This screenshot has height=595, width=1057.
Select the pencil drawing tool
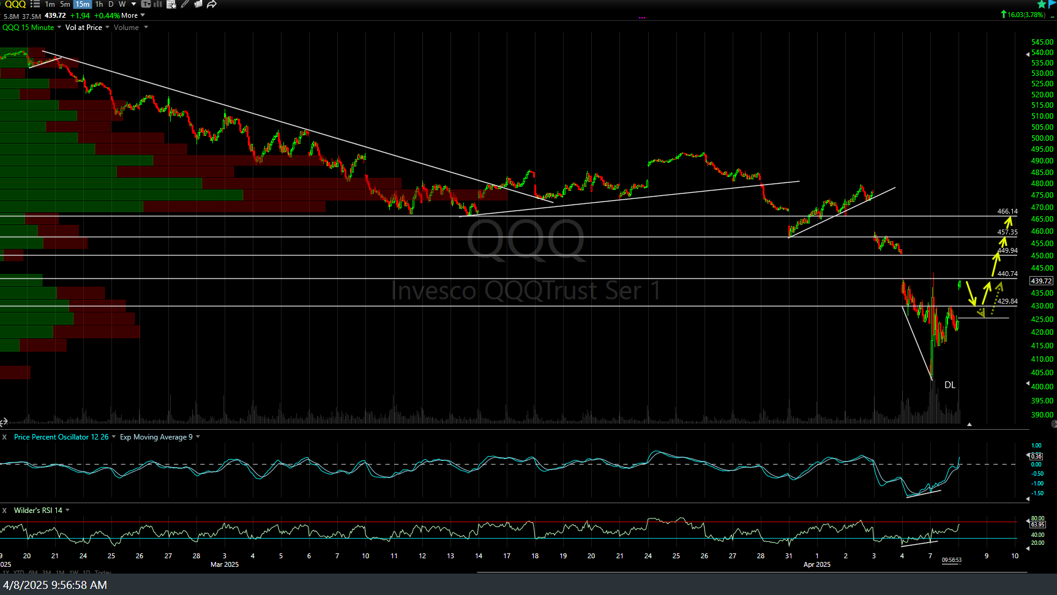pyautogui.click(x=184, y=4)
